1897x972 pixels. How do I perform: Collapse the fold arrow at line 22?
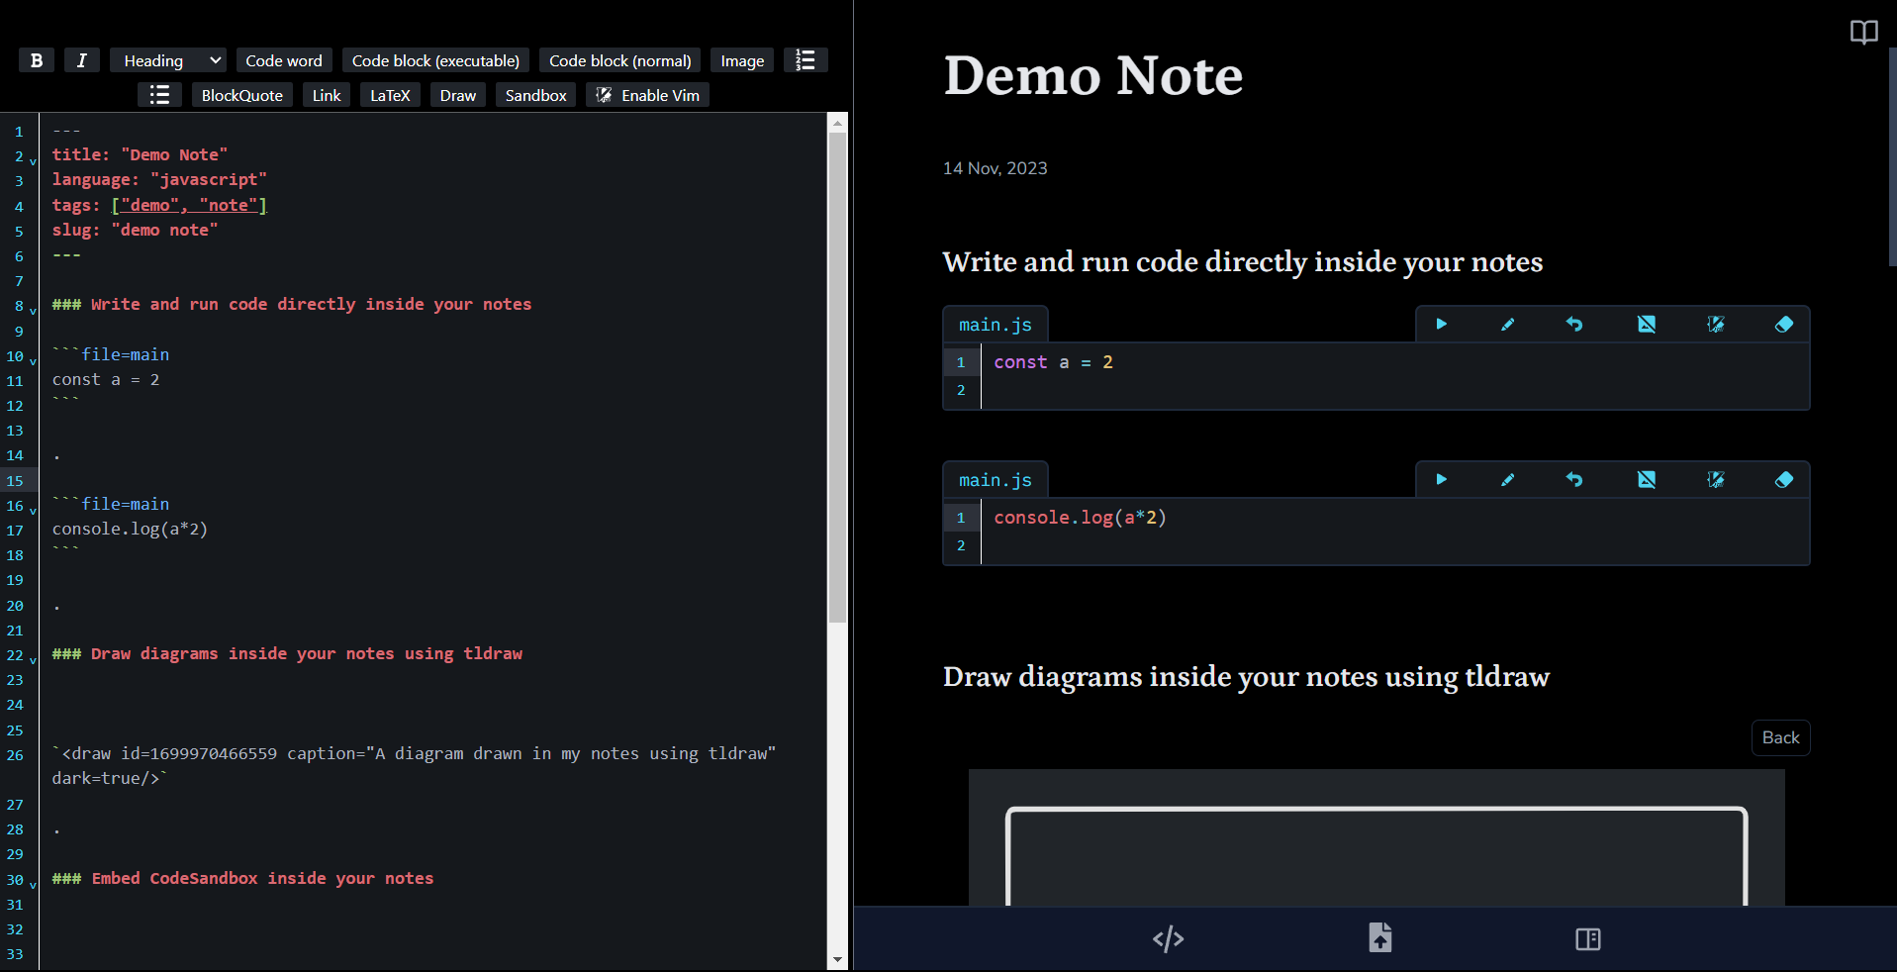33,659
